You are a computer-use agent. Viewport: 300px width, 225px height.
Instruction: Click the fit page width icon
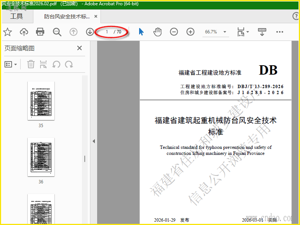click(x=241, y=32)
